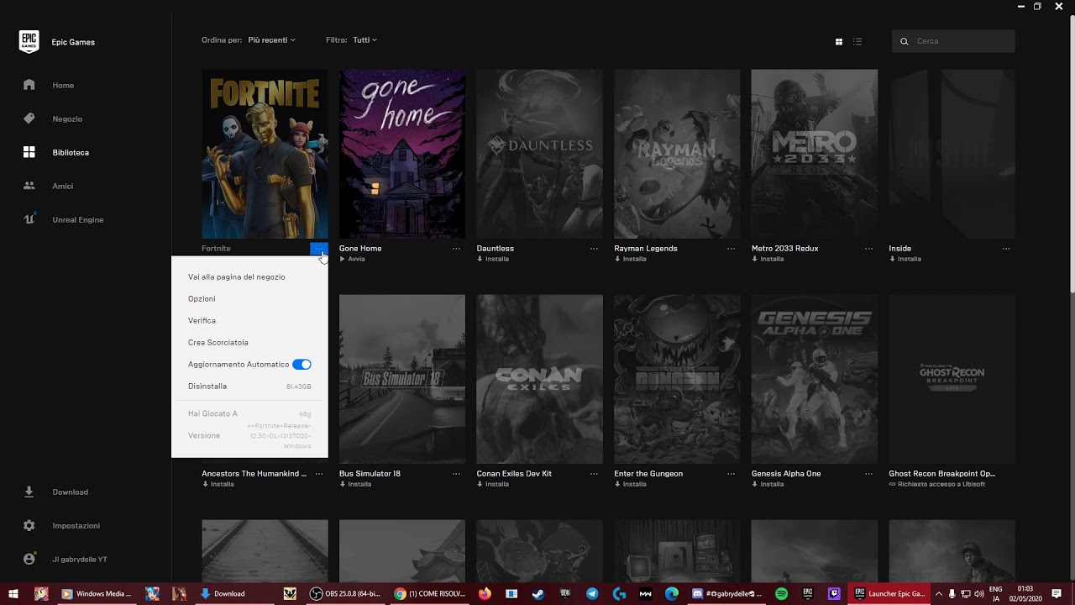
Task: Click Installa under Bus Simulator 18
Action: pyautogui.click(x=355, y=484)
